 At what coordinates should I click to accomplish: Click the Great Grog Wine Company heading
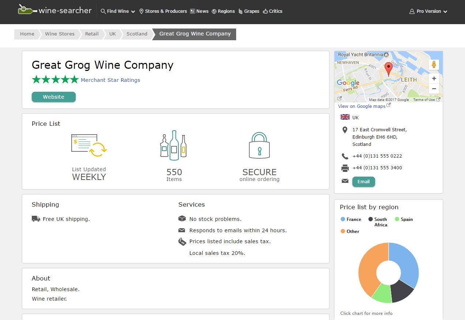[103, 65]
